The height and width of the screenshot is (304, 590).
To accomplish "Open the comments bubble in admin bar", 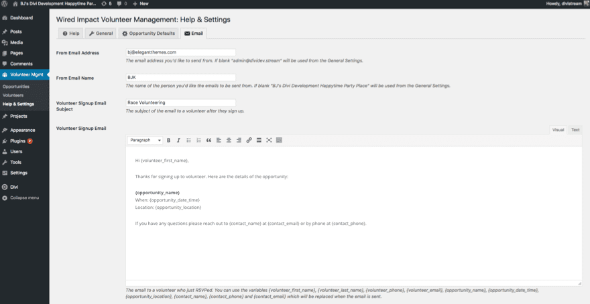I will [122, 3].
